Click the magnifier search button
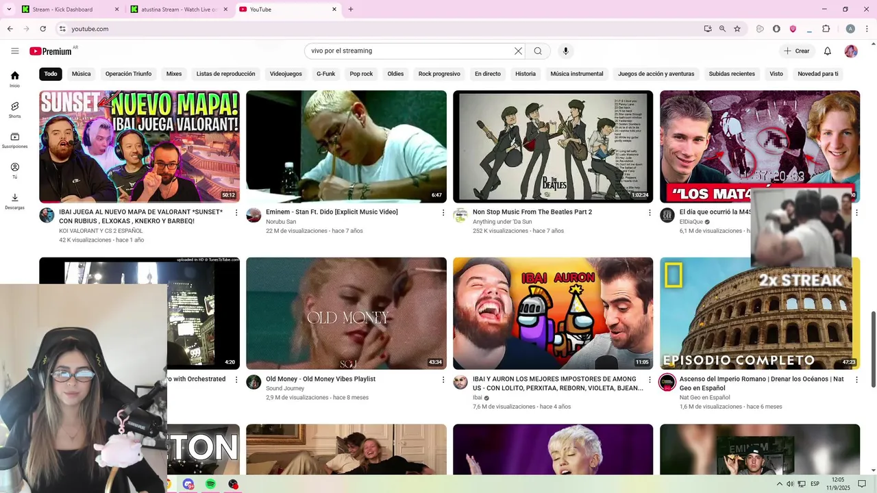 tap(538, 51)
